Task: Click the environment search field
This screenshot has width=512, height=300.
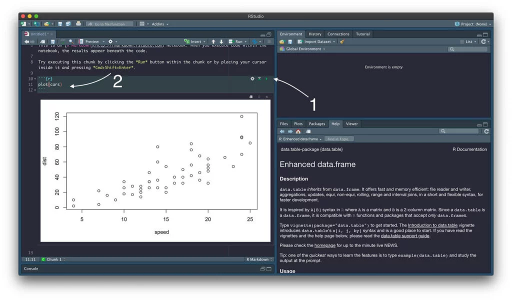Action: click(467, 49)
